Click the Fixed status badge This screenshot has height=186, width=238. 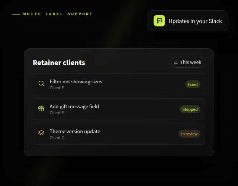pos(193,84)
